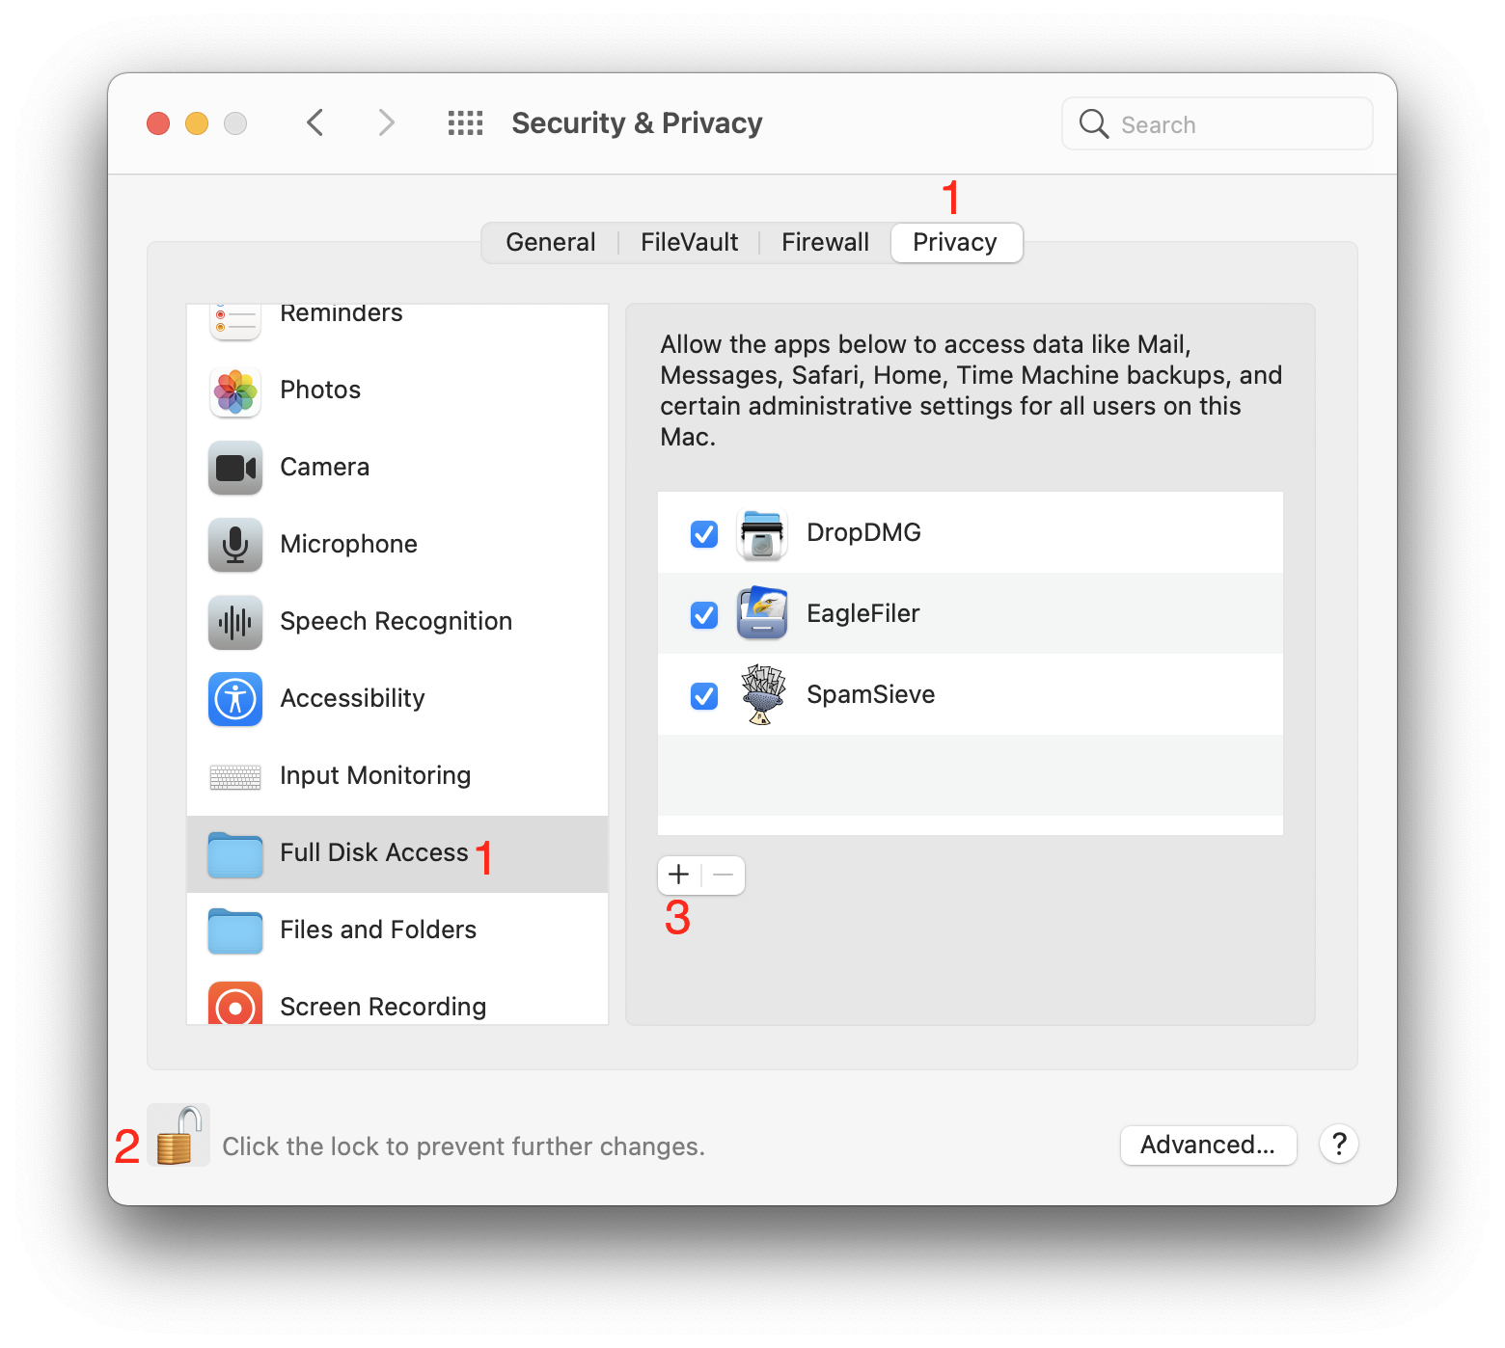This screenshot has height=1348, width=1505.
Task: Click the Advanced button
Action: [x=1208, y=1146]
